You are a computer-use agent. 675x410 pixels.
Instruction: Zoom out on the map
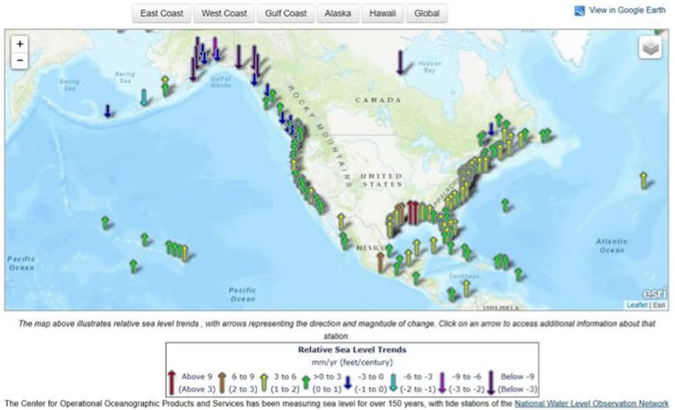tap(20, 61)
